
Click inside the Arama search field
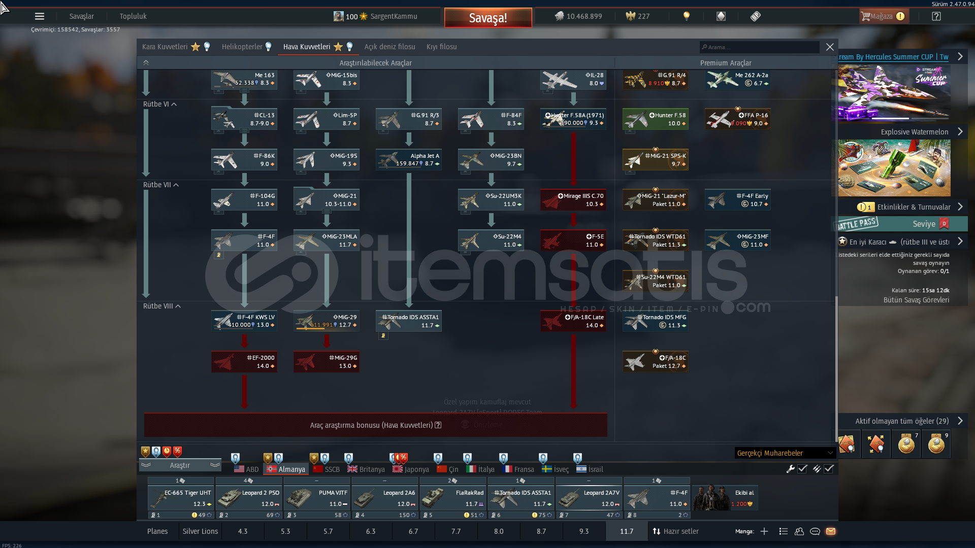click(760, 47)
